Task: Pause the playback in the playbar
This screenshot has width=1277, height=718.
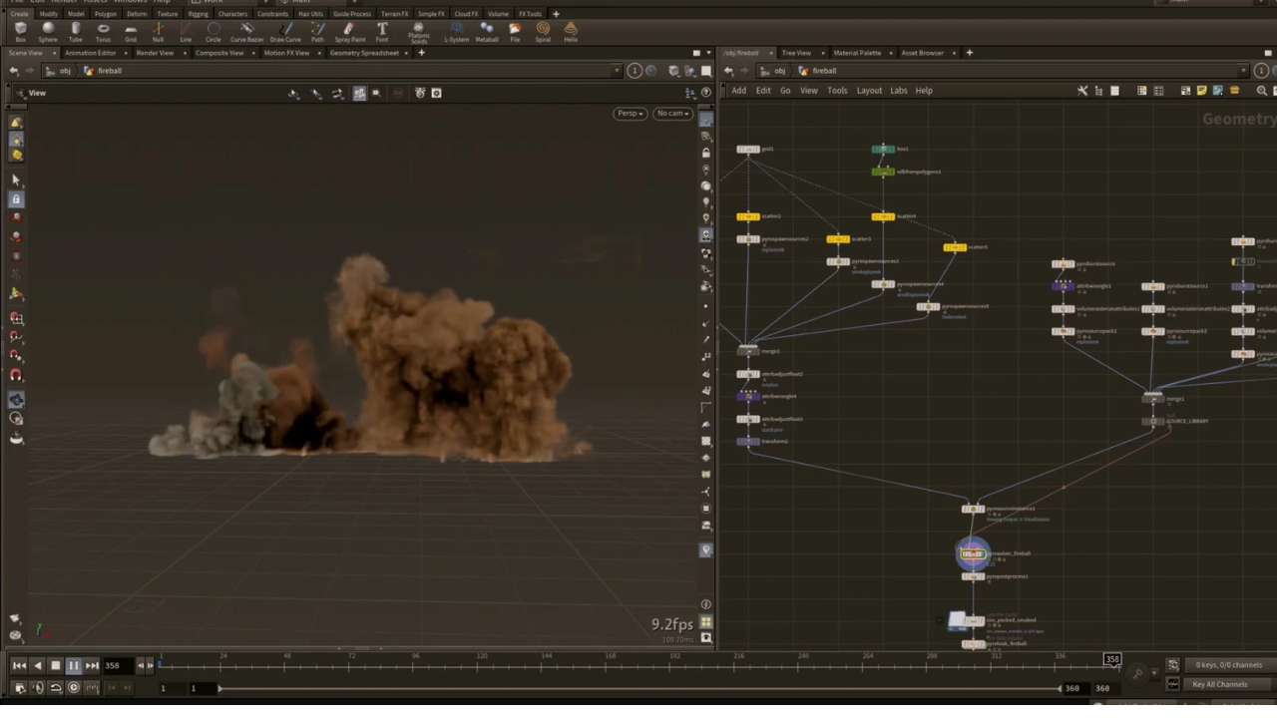Action: 73,665
